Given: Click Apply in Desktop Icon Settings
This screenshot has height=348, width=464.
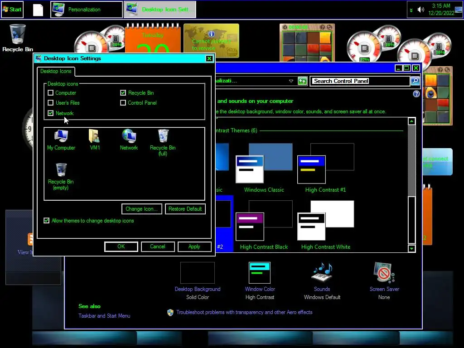Looking at the screenshot, I should (194, 246).
